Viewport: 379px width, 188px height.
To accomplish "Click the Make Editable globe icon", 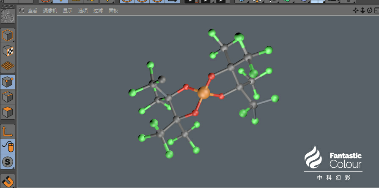I will 8,16.
